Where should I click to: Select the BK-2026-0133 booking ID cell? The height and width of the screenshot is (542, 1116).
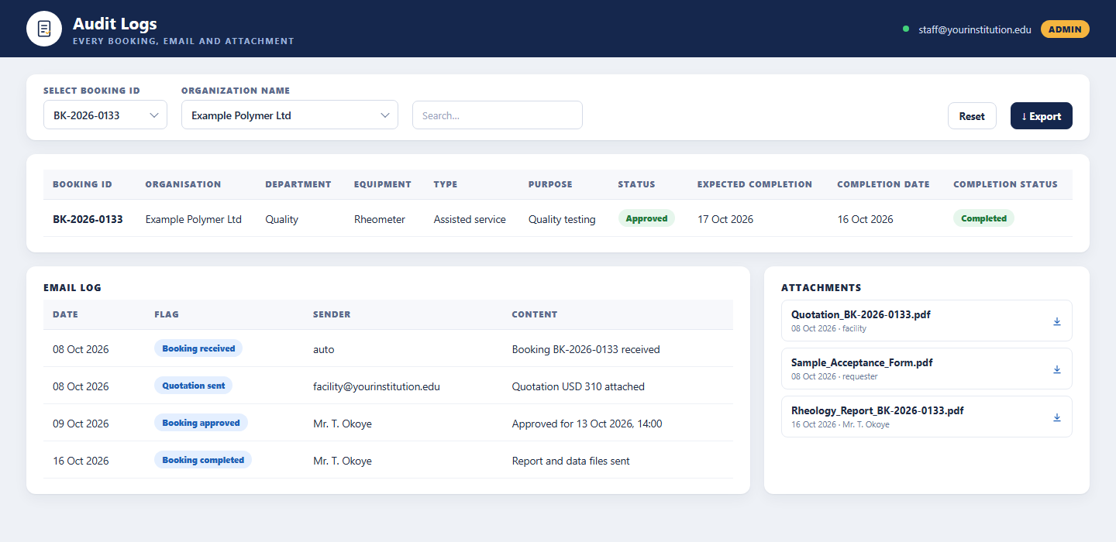click(x=88, y=219)
